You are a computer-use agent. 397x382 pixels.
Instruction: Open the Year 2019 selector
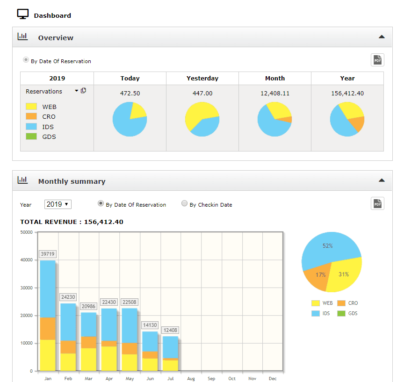click(x=58, y=204)
